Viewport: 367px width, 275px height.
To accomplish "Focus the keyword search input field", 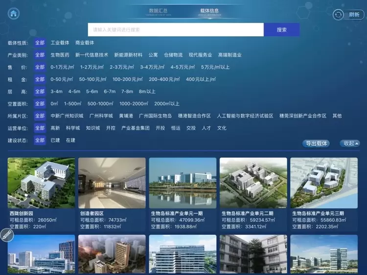I will (x=176, y=30).
